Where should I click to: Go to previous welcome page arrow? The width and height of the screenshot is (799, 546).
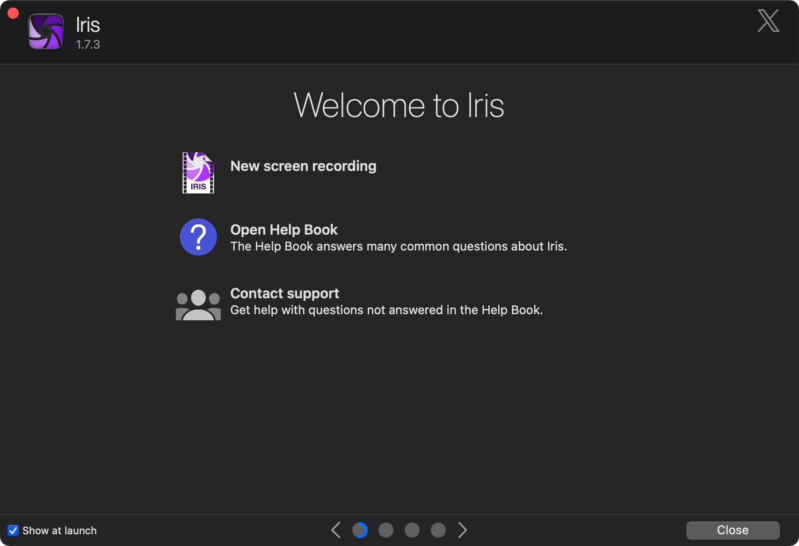point(336,530)
